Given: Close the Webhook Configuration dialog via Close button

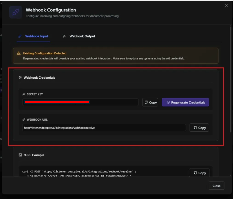Looking at the screenshot, I should (216, 186).
